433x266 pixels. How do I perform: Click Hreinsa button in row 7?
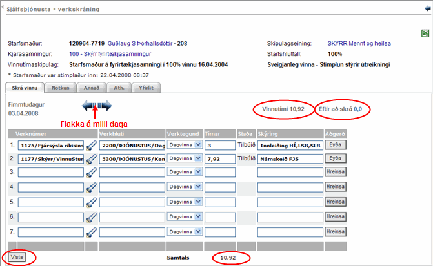336,231
